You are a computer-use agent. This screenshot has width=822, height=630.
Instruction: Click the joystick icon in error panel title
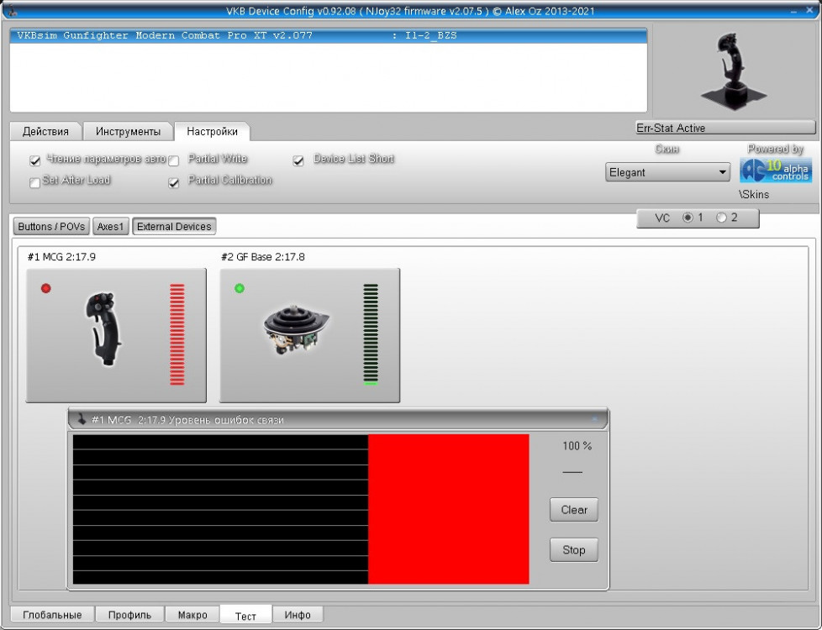click(82, 419)
